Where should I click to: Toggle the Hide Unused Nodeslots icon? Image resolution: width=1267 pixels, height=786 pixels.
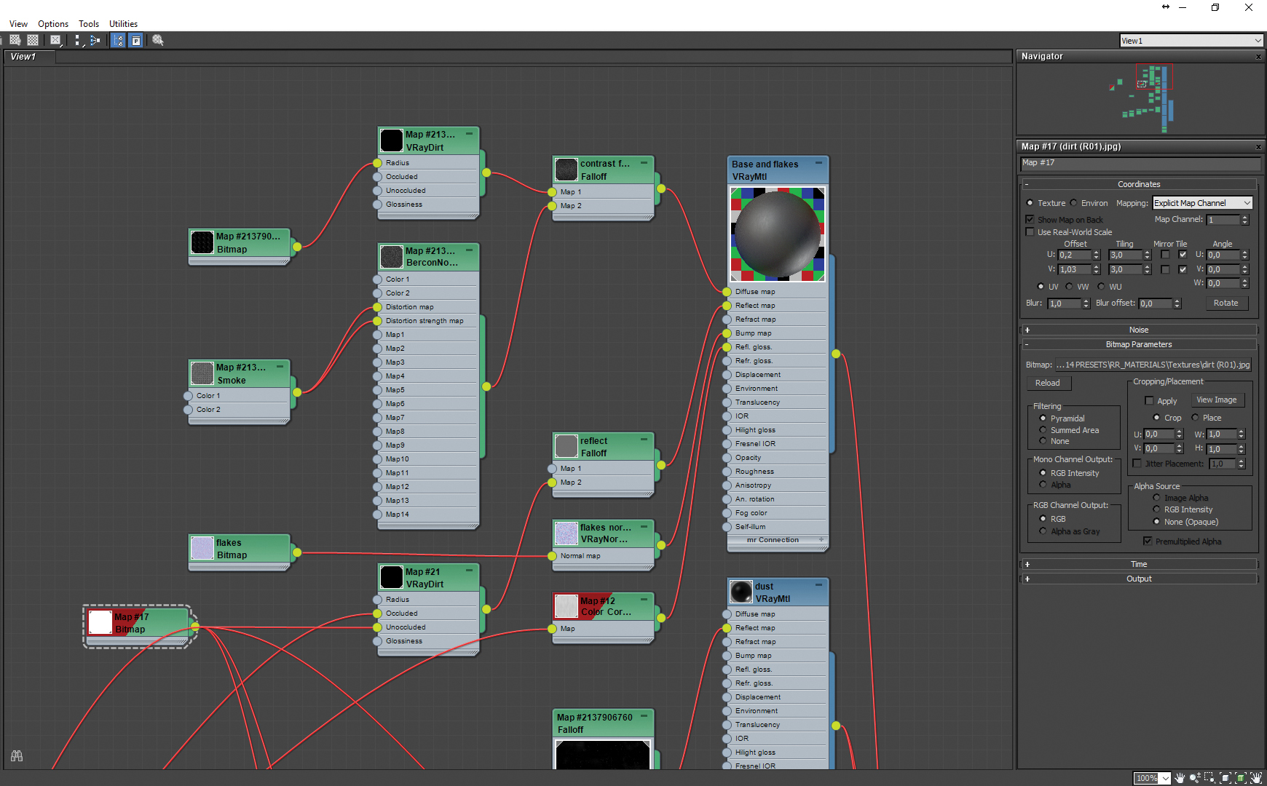pos(118,40)
